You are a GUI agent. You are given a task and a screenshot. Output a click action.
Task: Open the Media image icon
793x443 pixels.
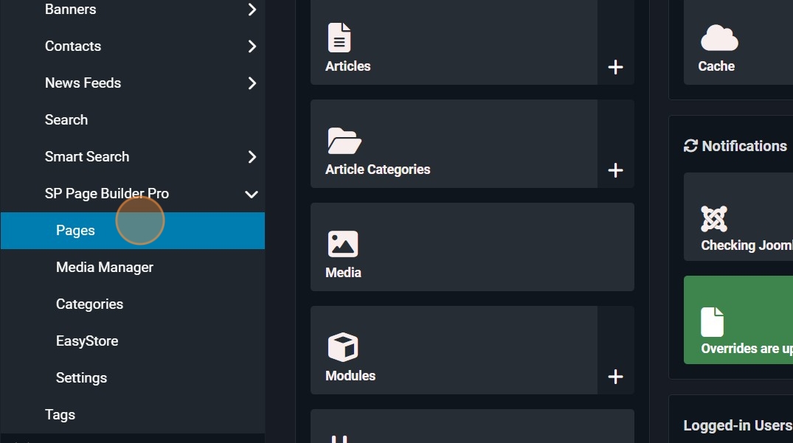pos(343,244)
